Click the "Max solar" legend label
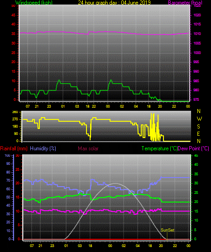The height and width of the screenshot is (252, 211). pos(88,148)
